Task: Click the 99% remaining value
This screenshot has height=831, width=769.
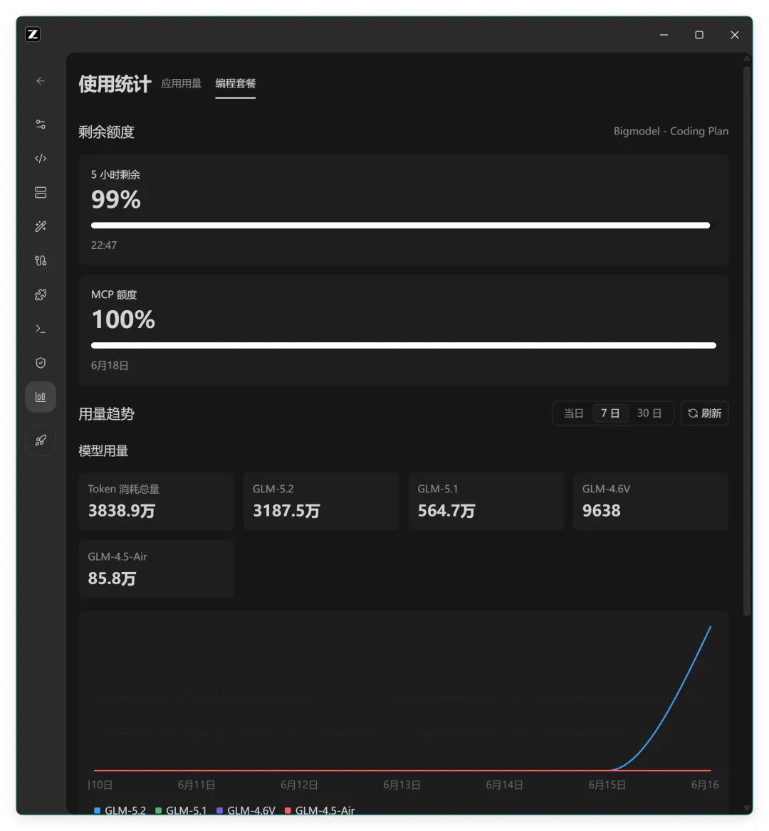Action: coord(115,199)
